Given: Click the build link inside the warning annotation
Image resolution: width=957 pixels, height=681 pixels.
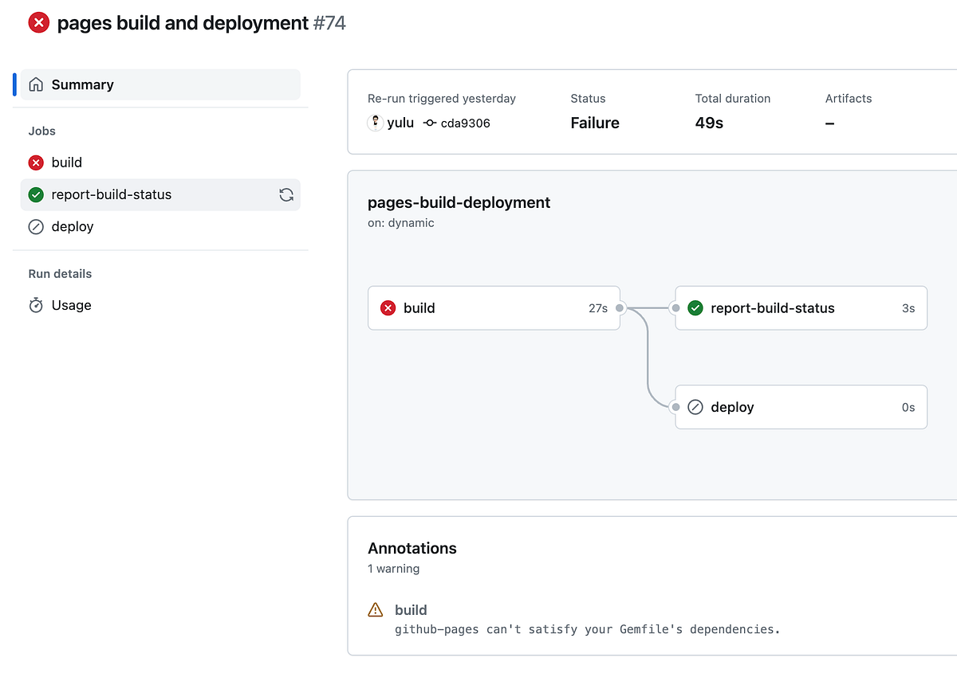Looking at the screenshot, I should tap(411, 609).
